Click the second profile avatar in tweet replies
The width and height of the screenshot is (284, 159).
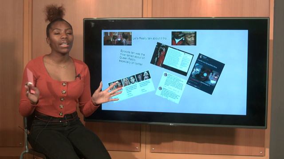(x=160, y=88)
